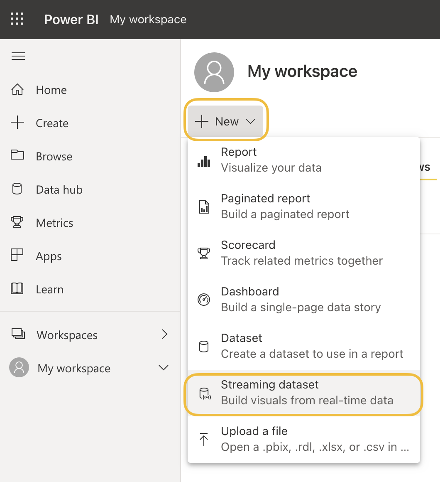Collapse My workspace in the sidebar
The image size is (440, 482).
coord(164,367)
